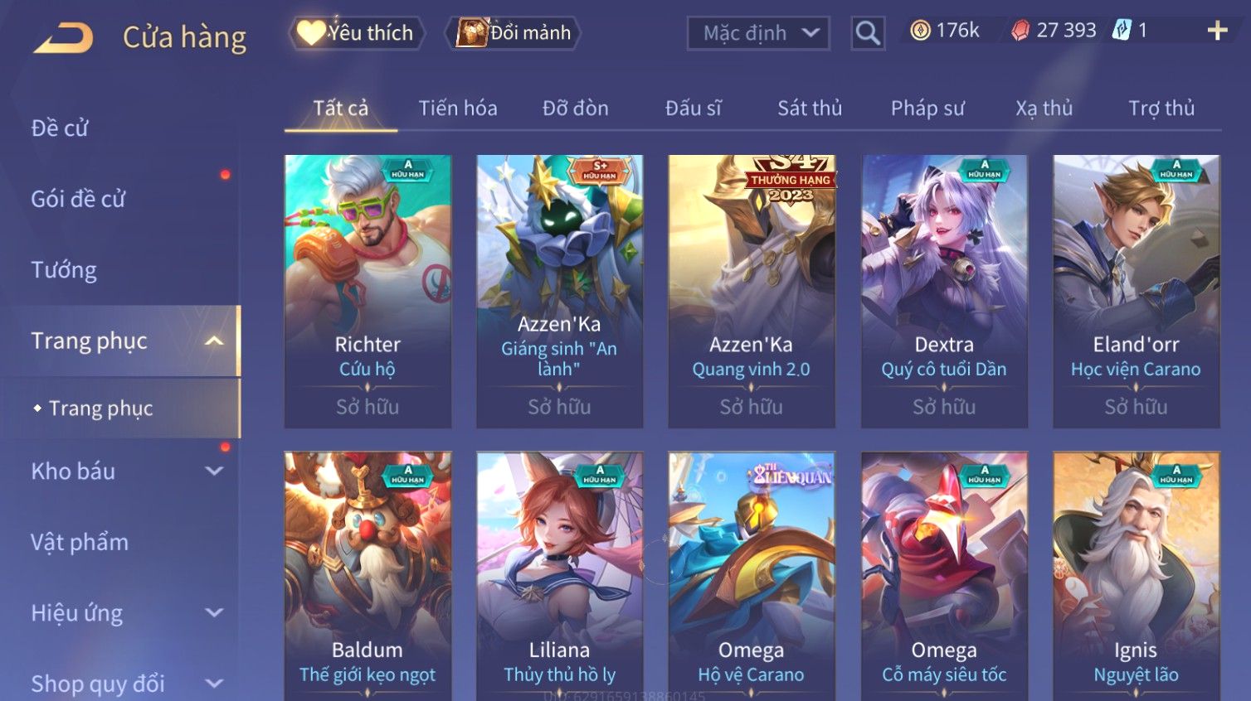
Task: Open Yêu thích heart favorites
Action: click(357, 33)
